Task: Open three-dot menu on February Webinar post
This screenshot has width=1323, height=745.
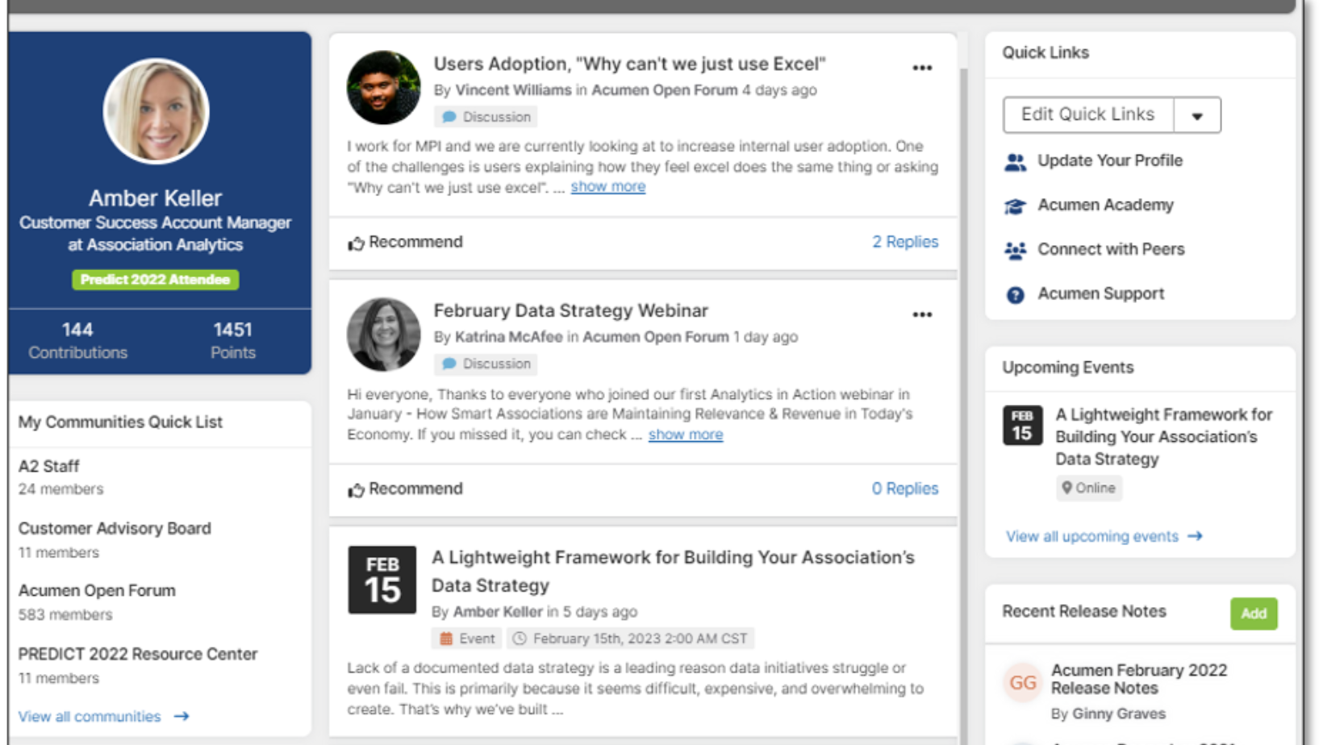Action: 922,315
